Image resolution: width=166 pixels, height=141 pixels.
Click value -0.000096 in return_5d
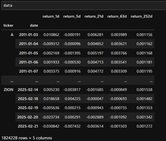(72, 44)
